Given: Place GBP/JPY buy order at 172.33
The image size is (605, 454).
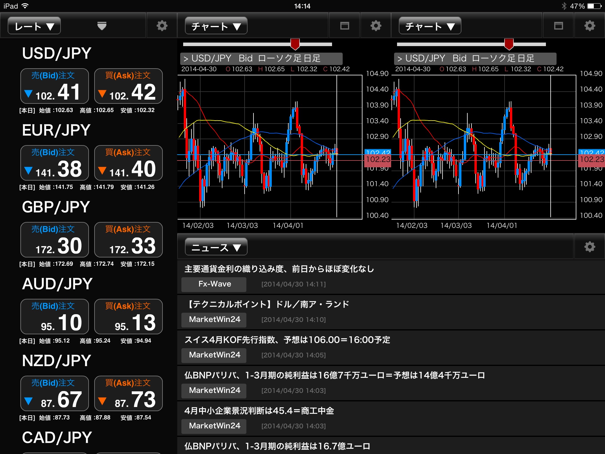Looking at the screenshot, I should click(129, 240).
